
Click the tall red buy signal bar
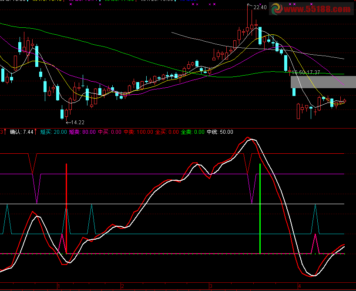66,208
